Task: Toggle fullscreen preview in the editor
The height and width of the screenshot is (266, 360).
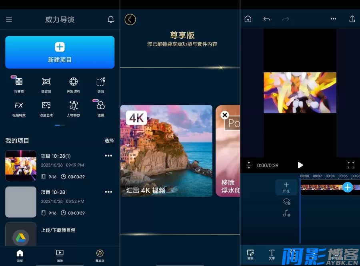Action: click(351, 165)
